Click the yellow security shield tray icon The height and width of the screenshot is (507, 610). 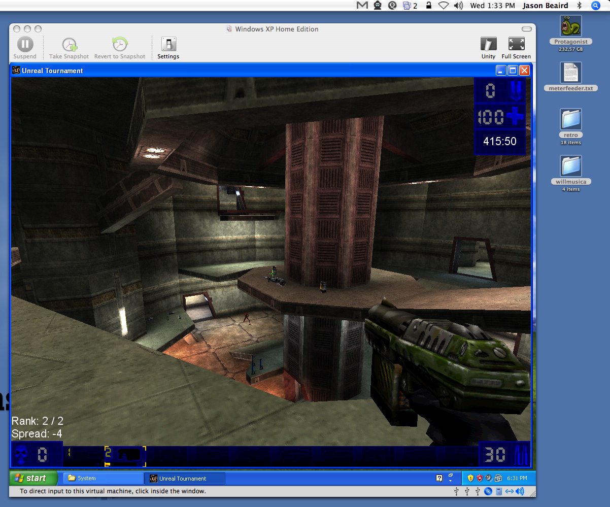pyautogui.click(x=470, y=478)
